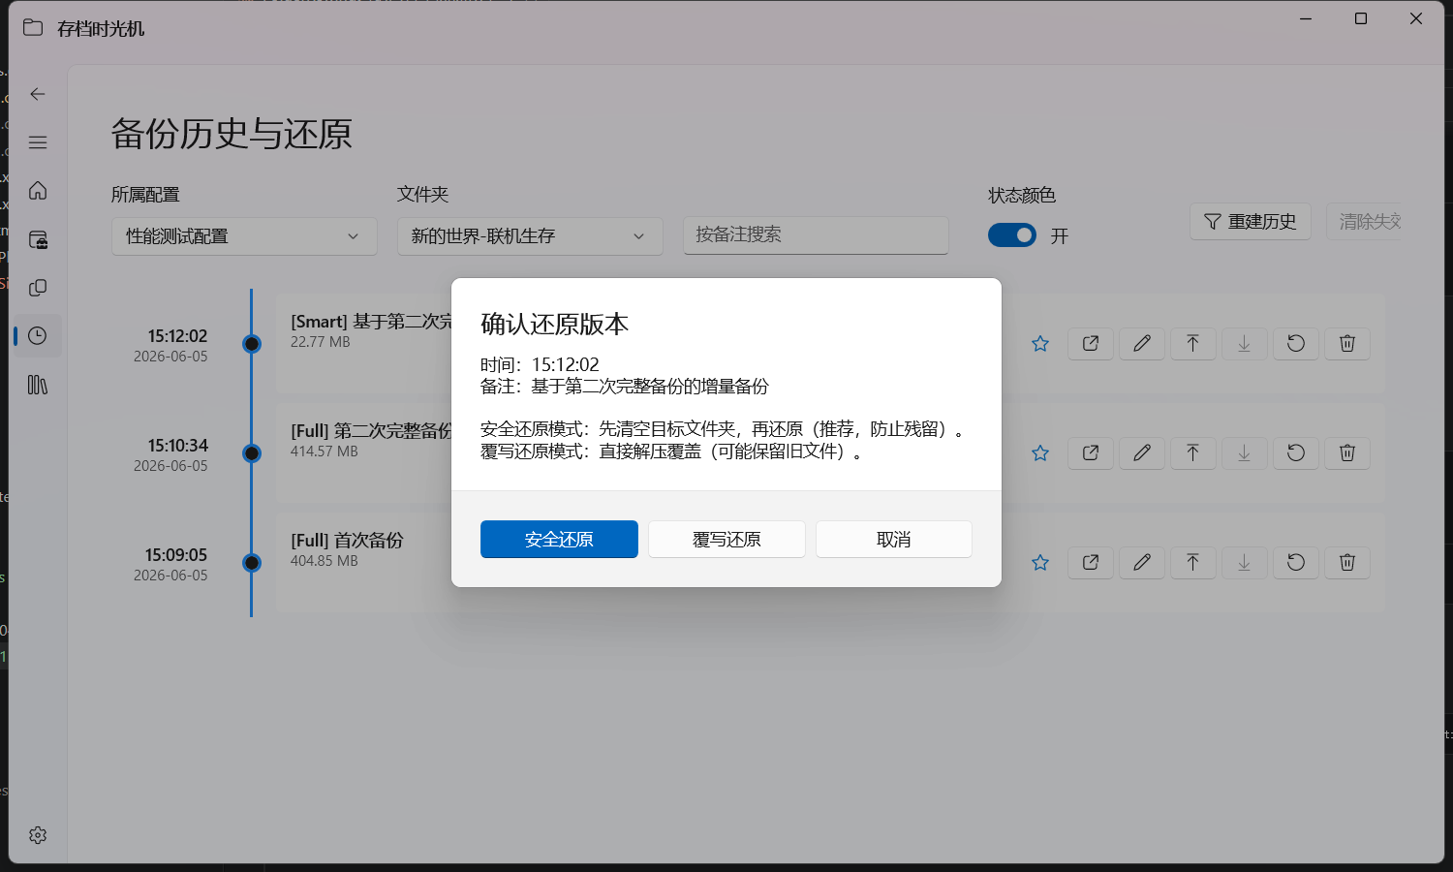The width and height of the screenshot is (1453, 872).
Task: Open the copy/duplicate sidebar icon
Action: point(38,288)
